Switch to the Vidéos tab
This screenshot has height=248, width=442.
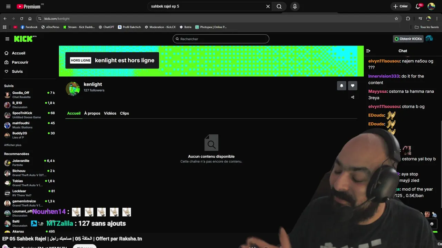(x=110, y=113)
